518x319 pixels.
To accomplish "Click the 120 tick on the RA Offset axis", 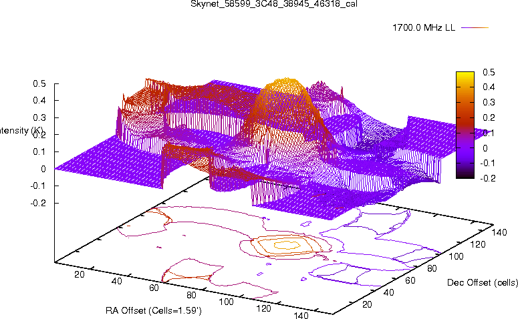I will [263, 308].
